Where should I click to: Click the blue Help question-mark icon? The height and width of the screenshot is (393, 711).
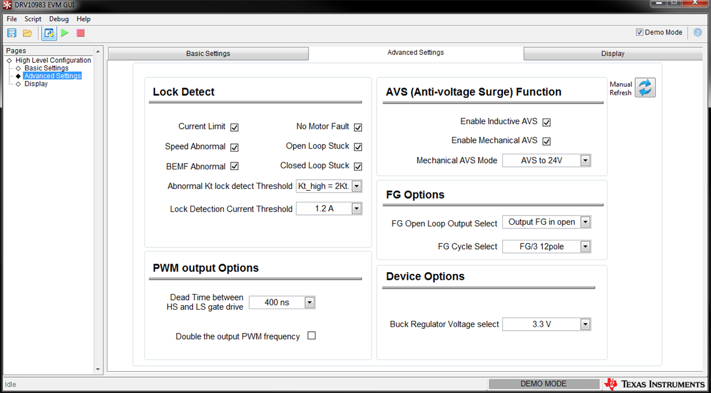coord(698,32)
